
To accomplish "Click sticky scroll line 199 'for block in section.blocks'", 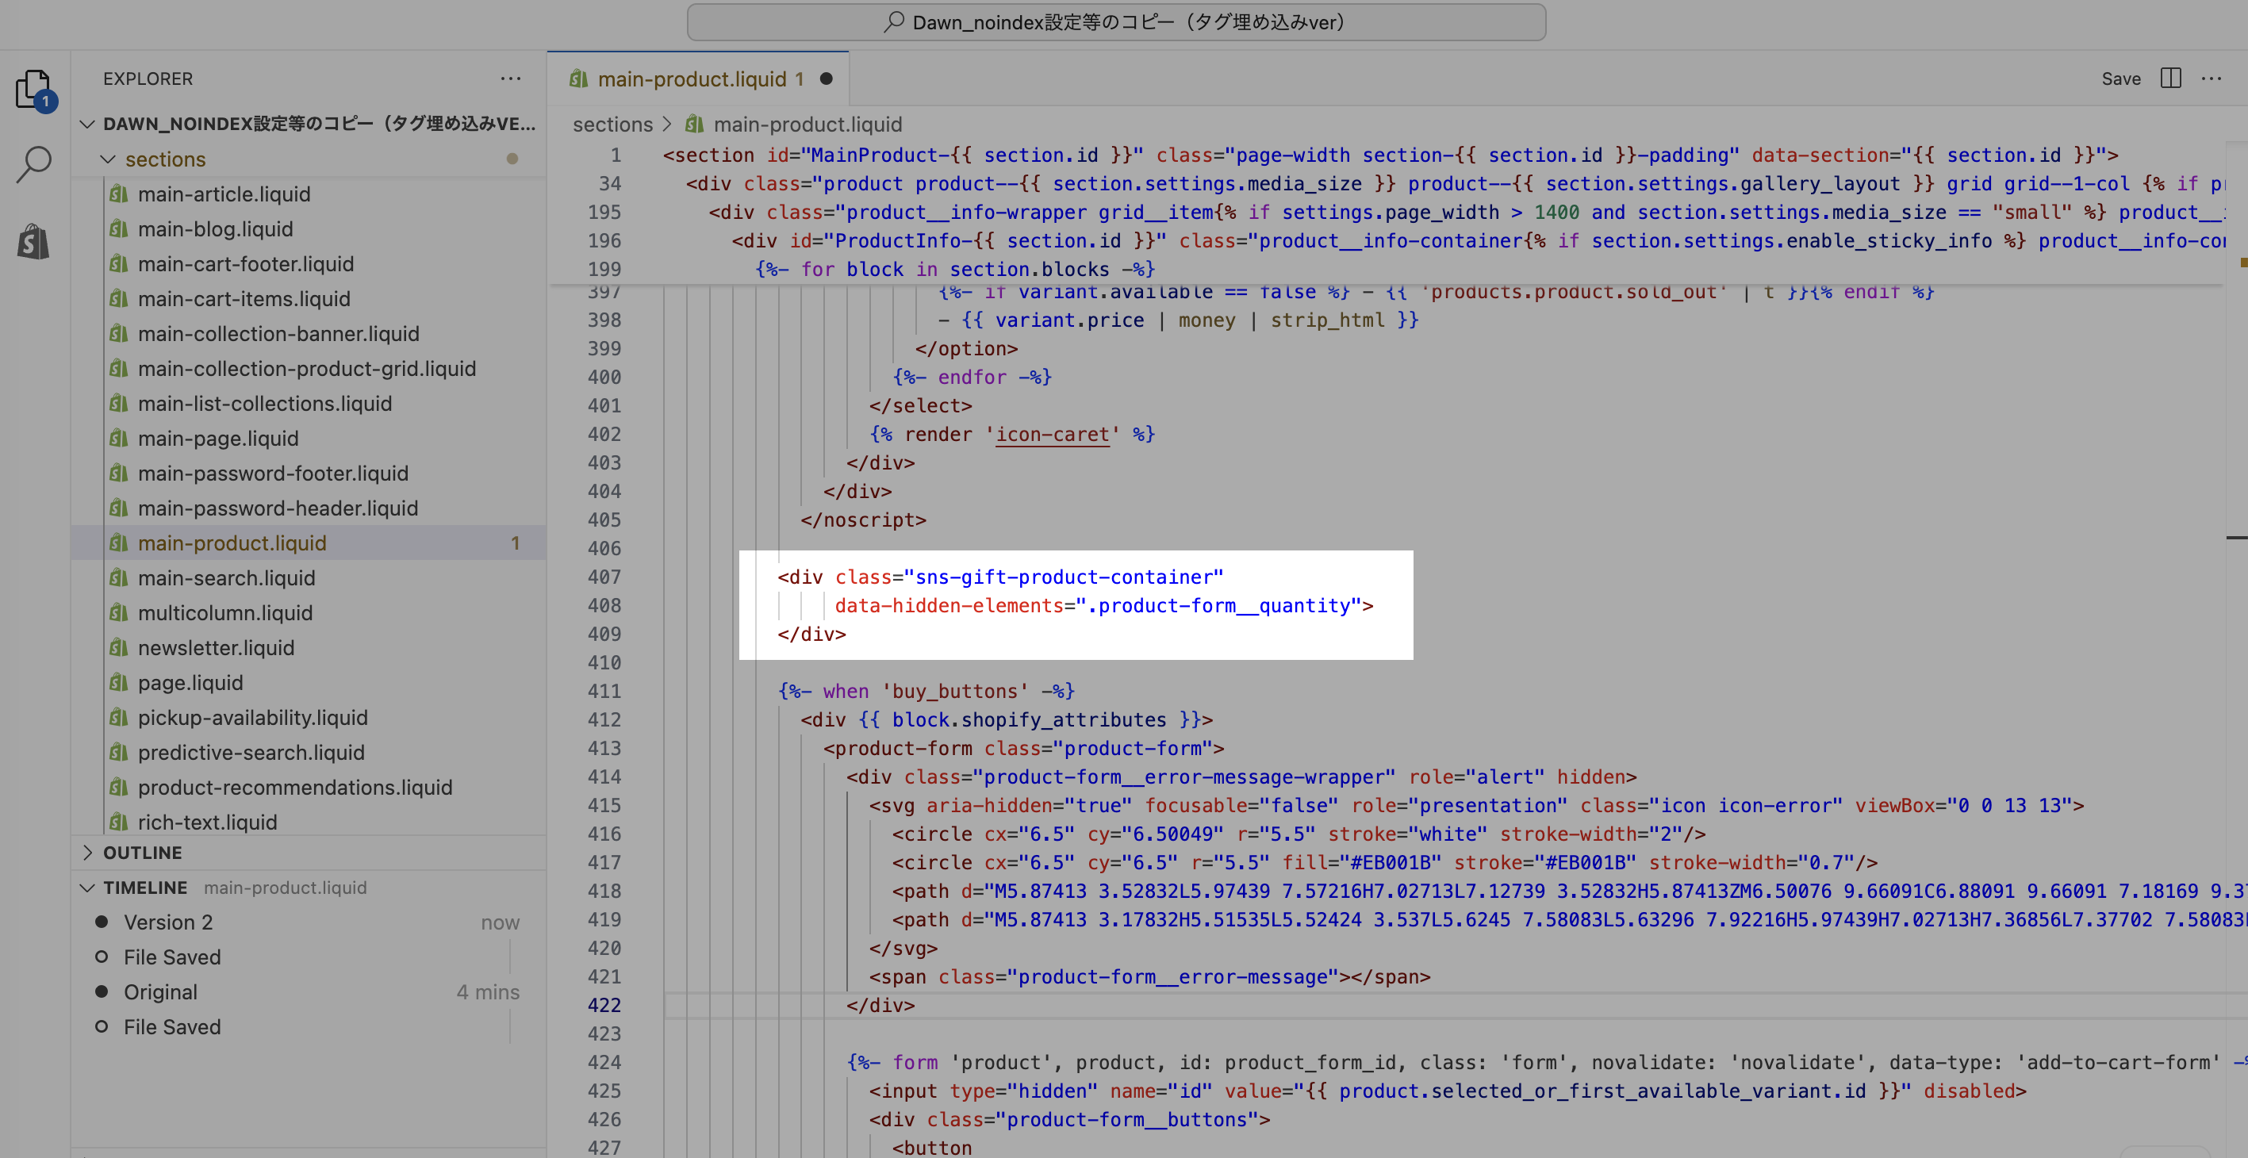I will [x=956, y=270].
